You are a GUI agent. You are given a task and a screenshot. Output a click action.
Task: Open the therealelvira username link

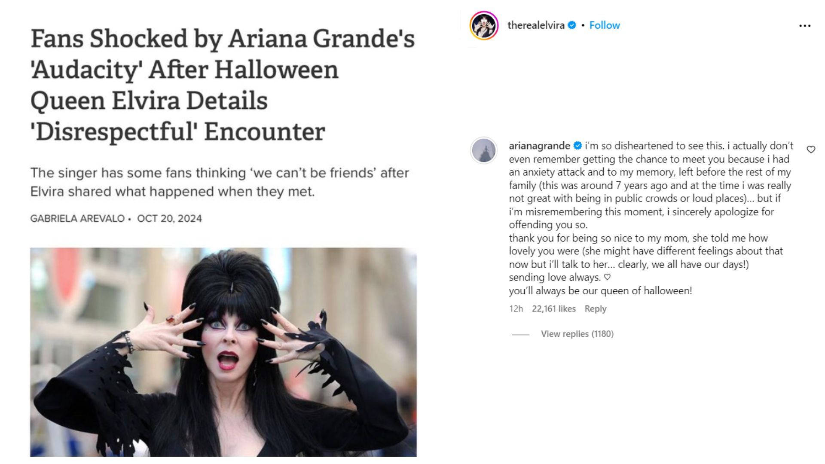pos(536,25)
